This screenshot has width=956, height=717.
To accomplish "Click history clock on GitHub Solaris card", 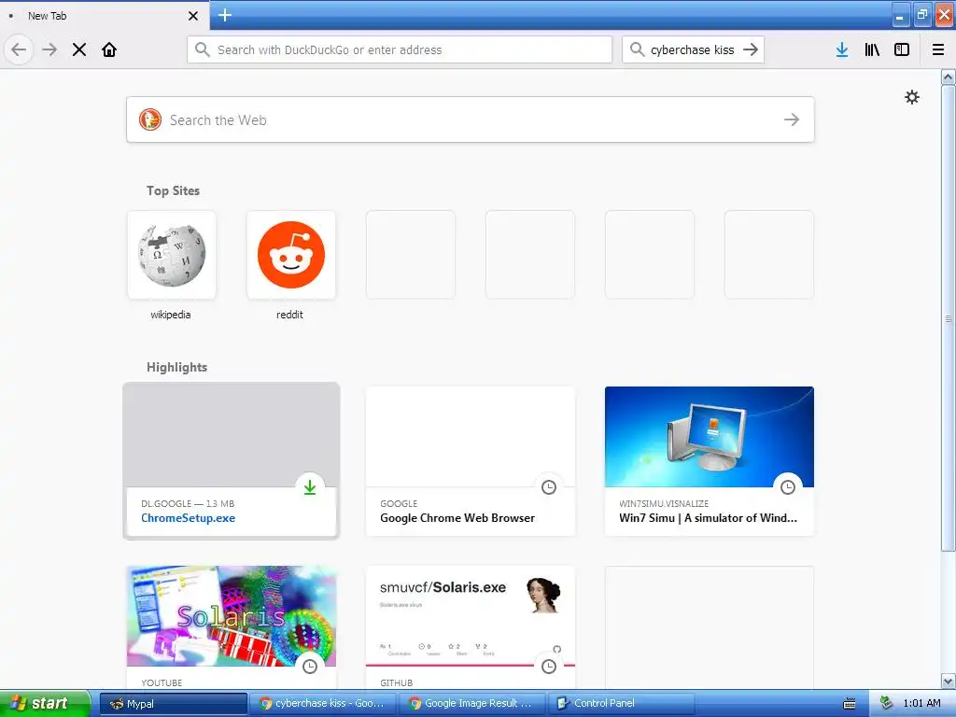I will click(549, 666).
